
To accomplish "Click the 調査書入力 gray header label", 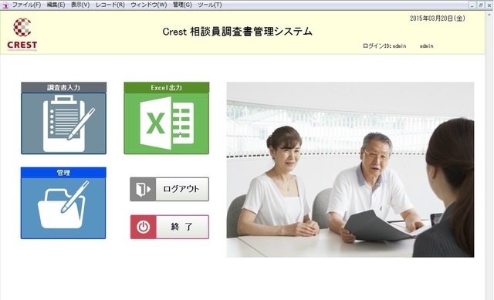I will tap(63, 87).
